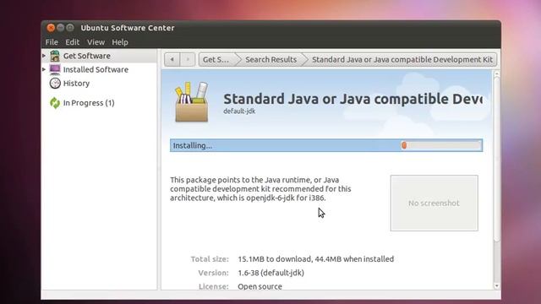Click the 'Total size:' label
Viewport: 541px width, 304px height.
[x=210, y=259]
